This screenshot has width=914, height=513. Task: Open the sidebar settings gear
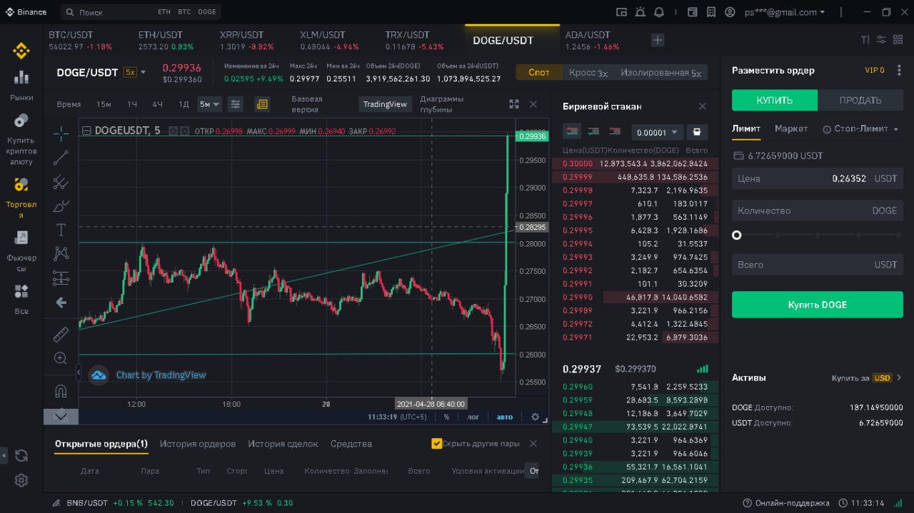click(21, 480)
